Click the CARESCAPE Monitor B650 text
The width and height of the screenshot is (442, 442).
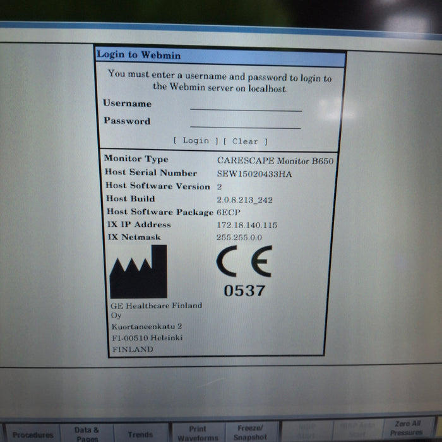tap(275, 161)
